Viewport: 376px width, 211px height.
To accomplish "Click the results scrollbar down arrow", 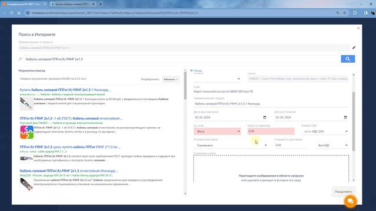I will point(185,193).
